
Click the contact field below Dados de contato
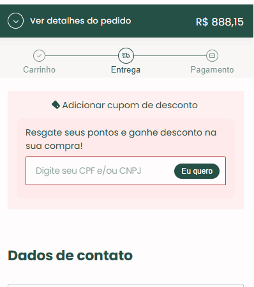(x=126, y=285)
